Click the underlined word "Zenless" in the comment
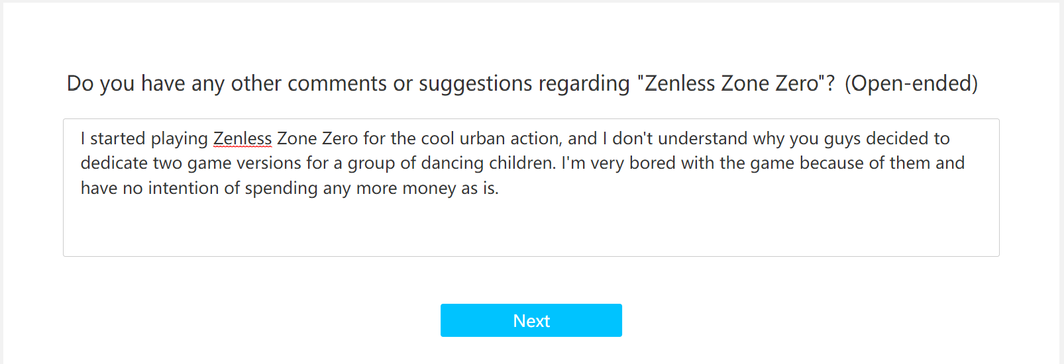This screenshot has height=364, width=1064. pos(242,138)
